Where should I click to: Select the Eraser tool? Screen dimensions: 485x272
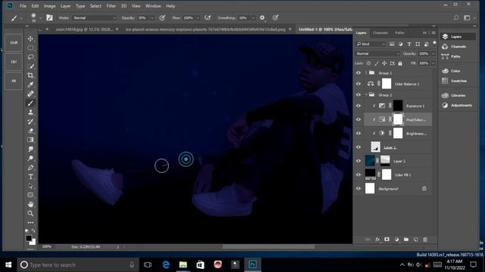(30, 131)
